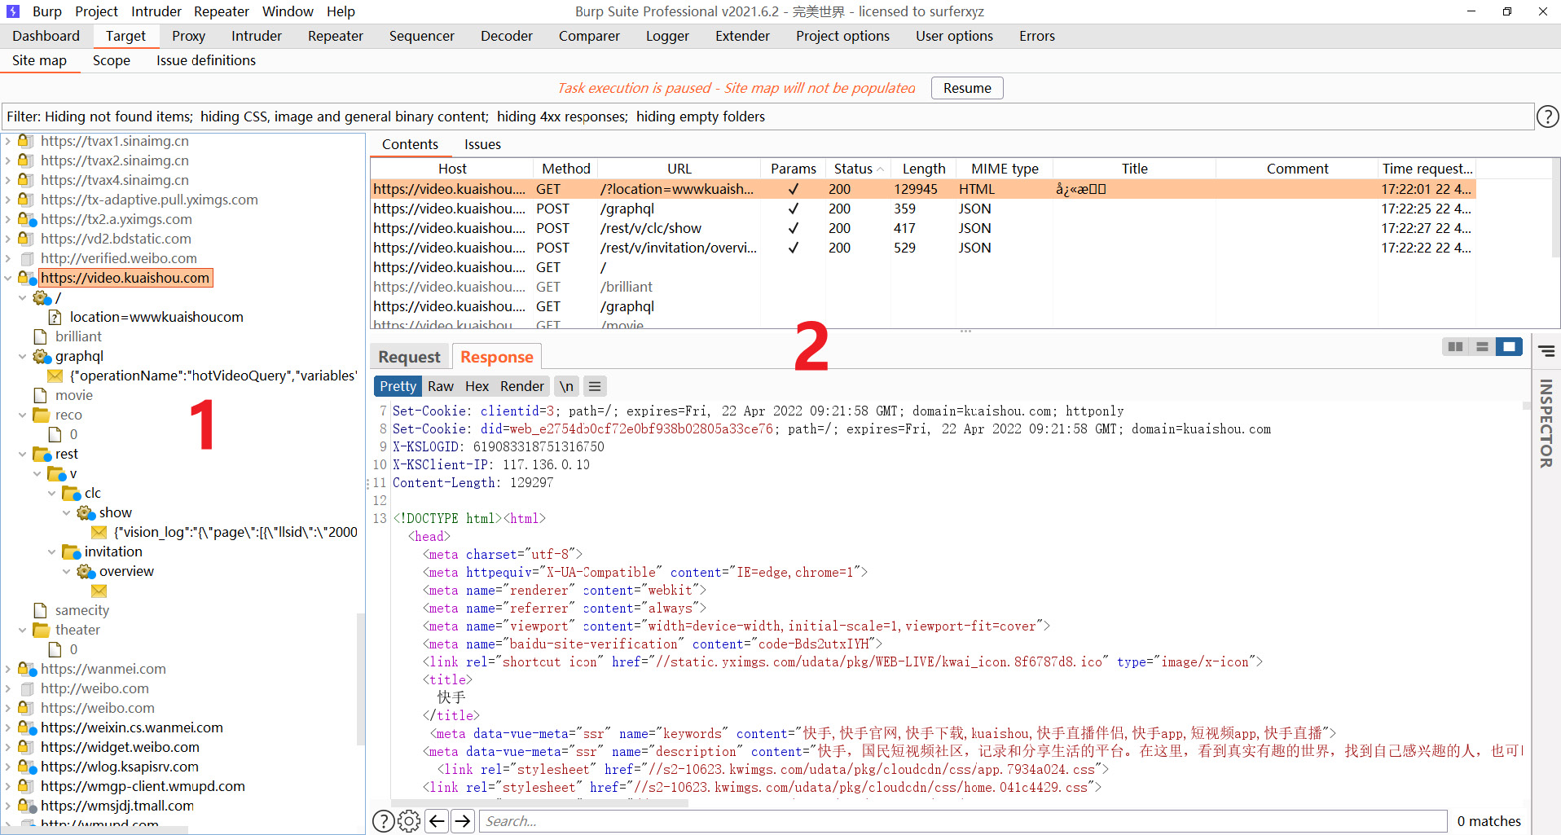Viewport: 1561px width, 835px height.
Task: Toggle the \n non-printable characters button
Action: click(x=566, y=386)
